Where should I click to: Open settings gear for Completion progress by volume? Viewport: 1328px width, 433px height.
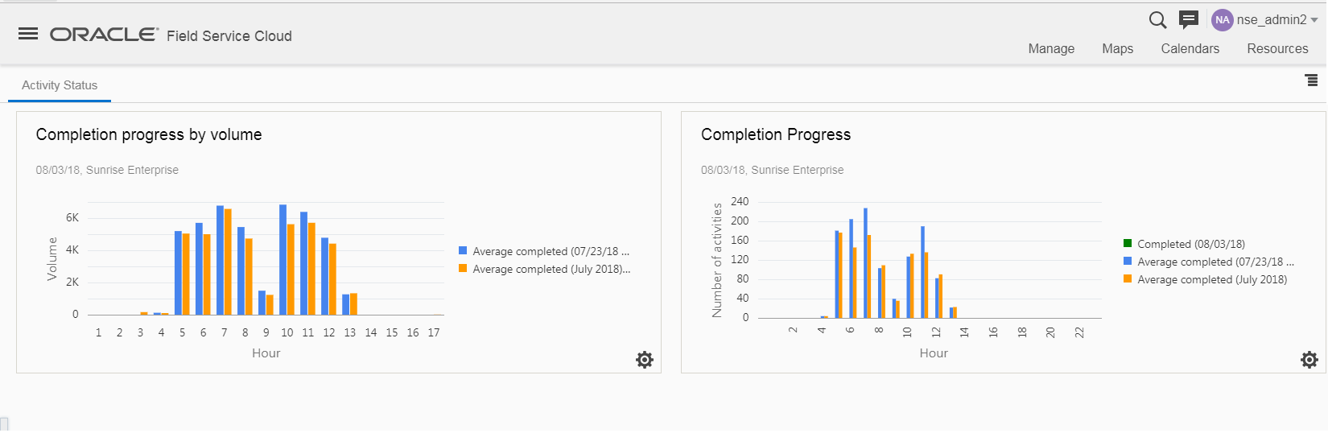pos(645,360)
